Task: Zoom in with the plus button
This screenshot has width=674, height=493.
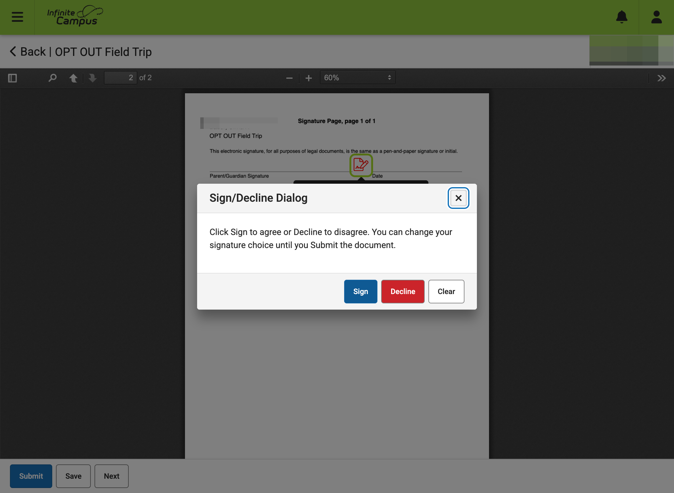Action: click(308, 78)
